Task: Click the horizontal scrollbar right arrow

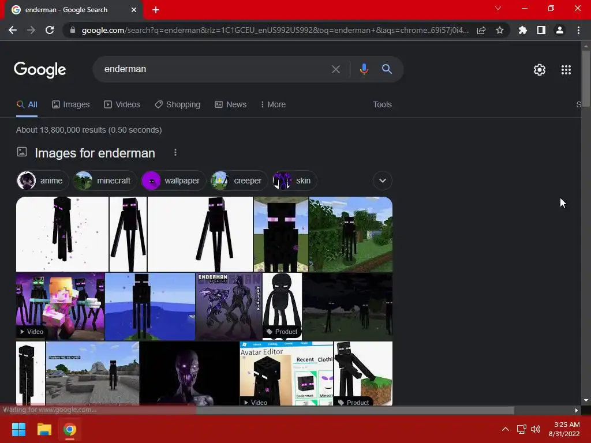Action: 577,410
